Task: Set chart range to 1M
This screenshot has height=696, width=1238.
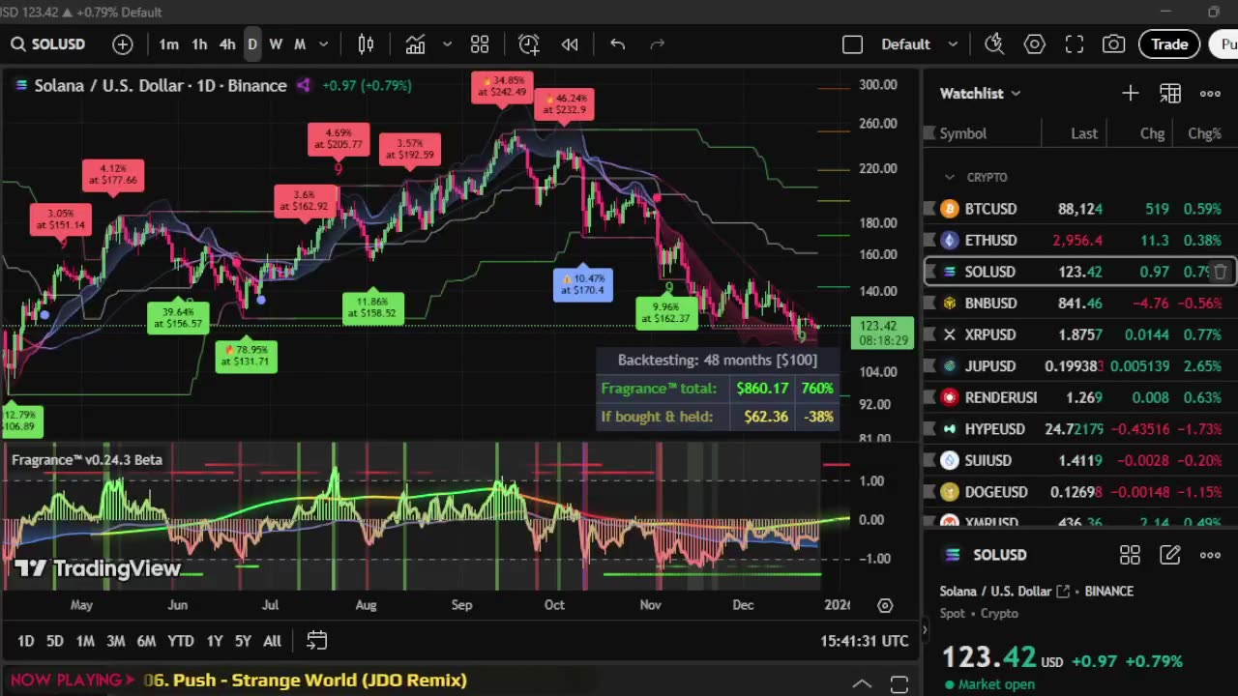Action: [85, 641]
